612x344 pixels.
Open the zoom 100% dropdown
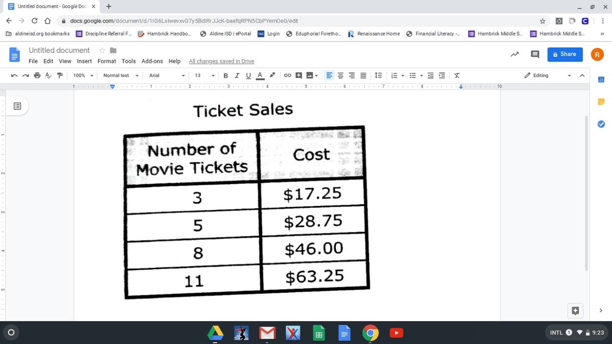click(x=84, y=75)
